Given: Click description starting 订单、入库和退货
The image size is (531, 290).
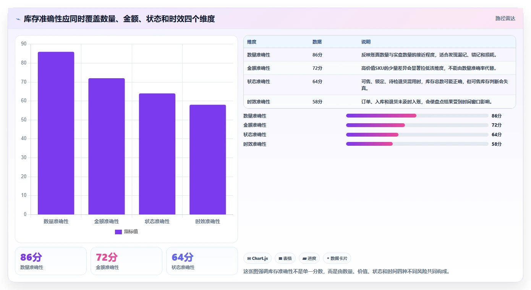Looking at the screenshot, I should tap(427, 102).
